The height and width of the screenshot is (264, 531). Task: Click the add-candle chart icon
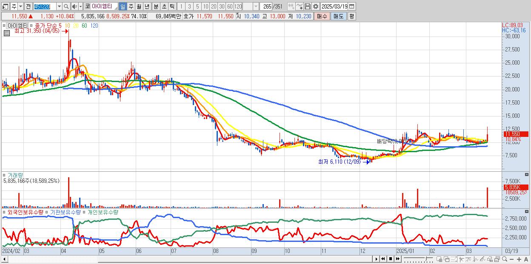(x=291, y=6)
